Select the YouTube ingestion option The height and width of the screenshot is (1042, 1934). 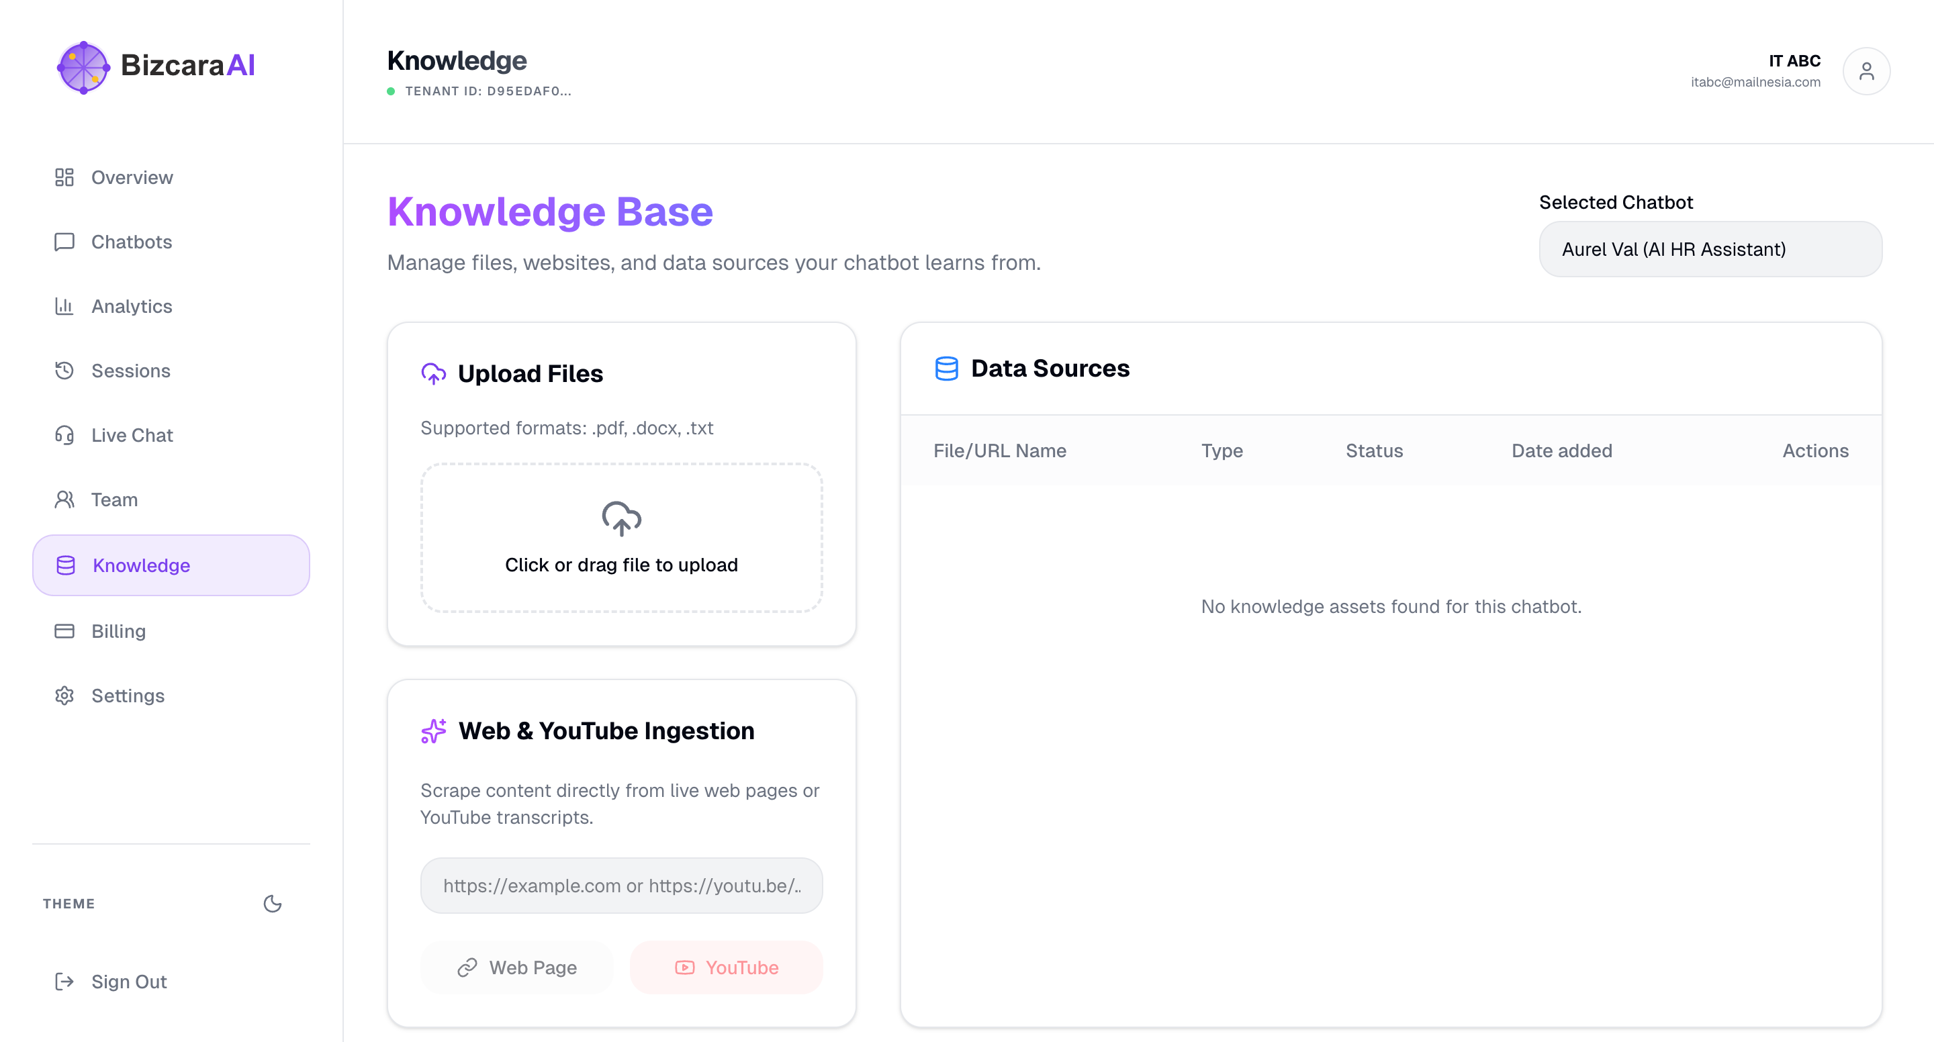(x=725, y=967)
